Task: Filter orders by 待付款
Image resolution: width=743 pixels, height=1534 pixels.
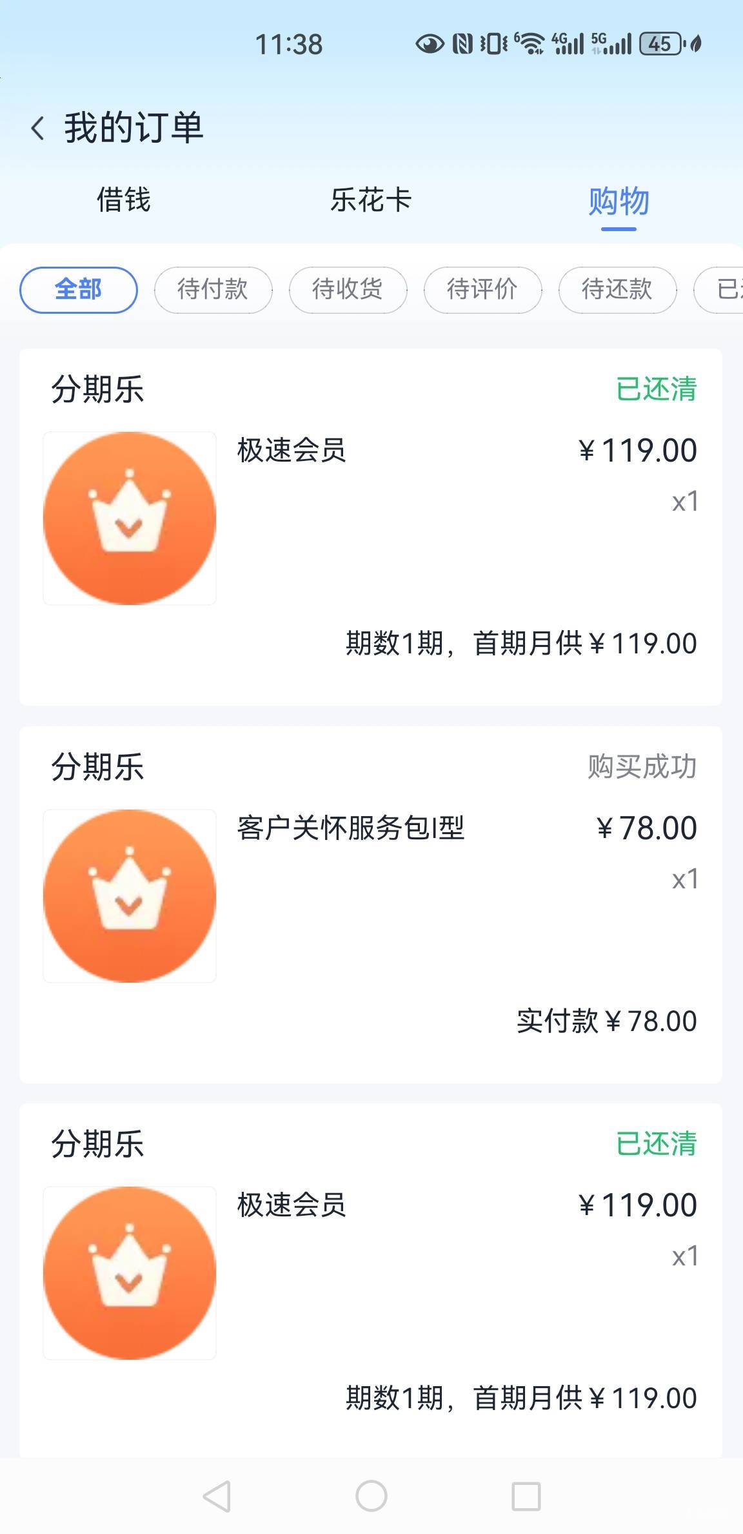Action: (x=213, y=289)
